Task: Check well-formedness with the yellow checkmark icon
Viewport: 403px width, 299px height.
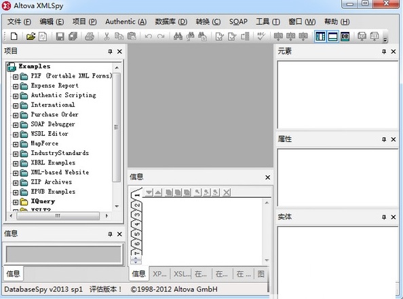Action: pos(219,36)
